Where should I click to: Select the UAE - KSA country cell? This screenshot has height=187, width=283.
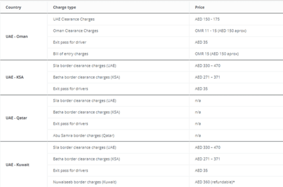[x=15, y=77]
